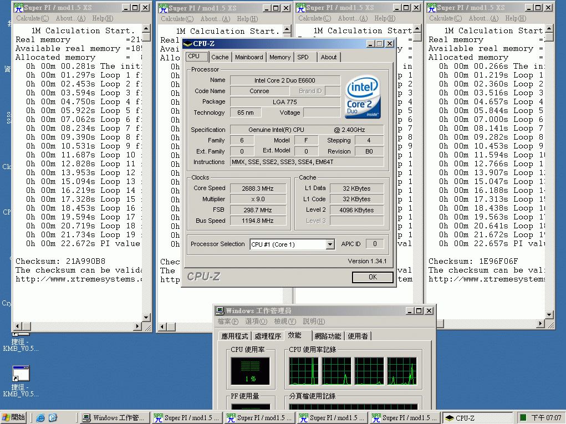The height and width of the screenshot is (424, 566).
Task: Click the CPU-Z title bar icon
Action: (187, 43)
